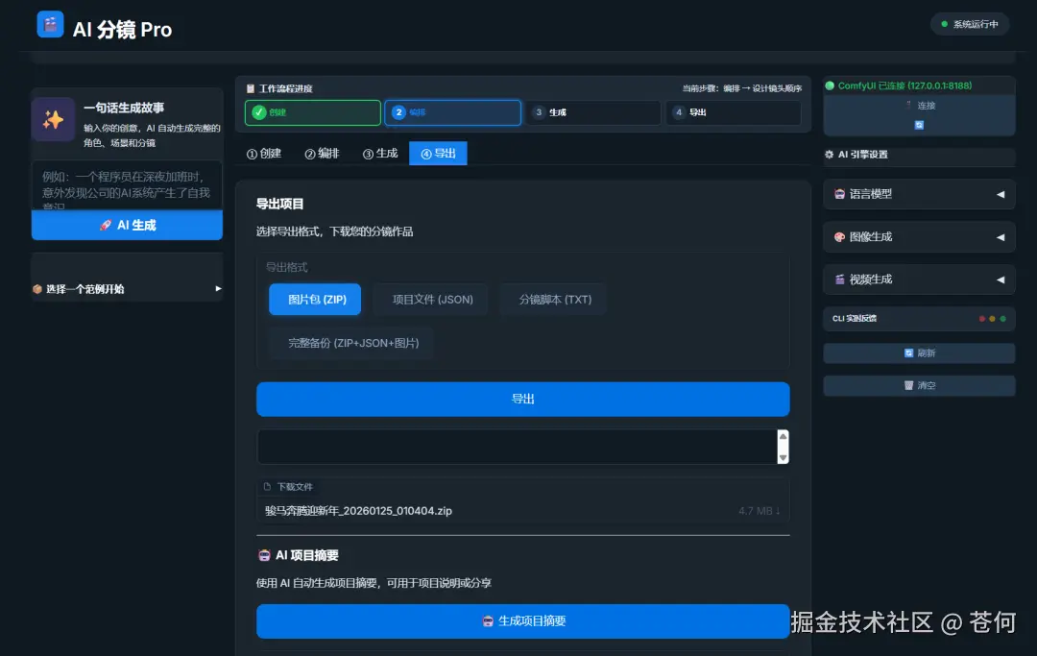Screen dimensions: 1037x656
Task: Expand the 图像生成 section
Action: click(x=919, y=236)
